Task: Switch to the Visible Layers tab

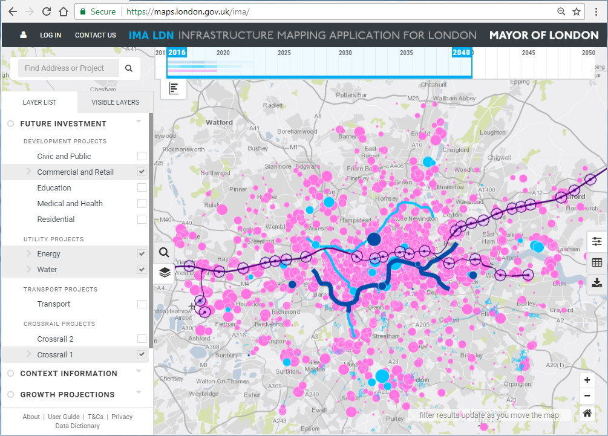Action: tap(115, 102)
